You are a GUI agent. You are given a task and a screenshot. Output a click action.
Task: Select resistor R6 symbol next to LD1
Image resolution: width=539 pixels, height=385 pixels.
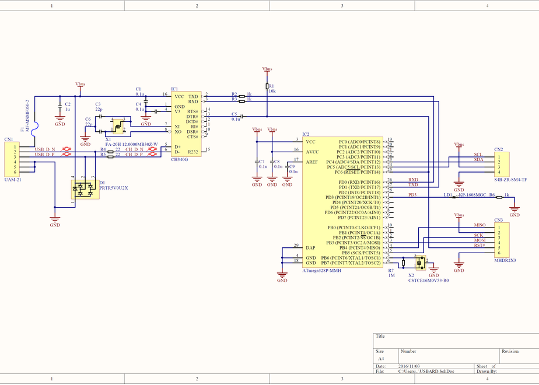tap(499, 197)
